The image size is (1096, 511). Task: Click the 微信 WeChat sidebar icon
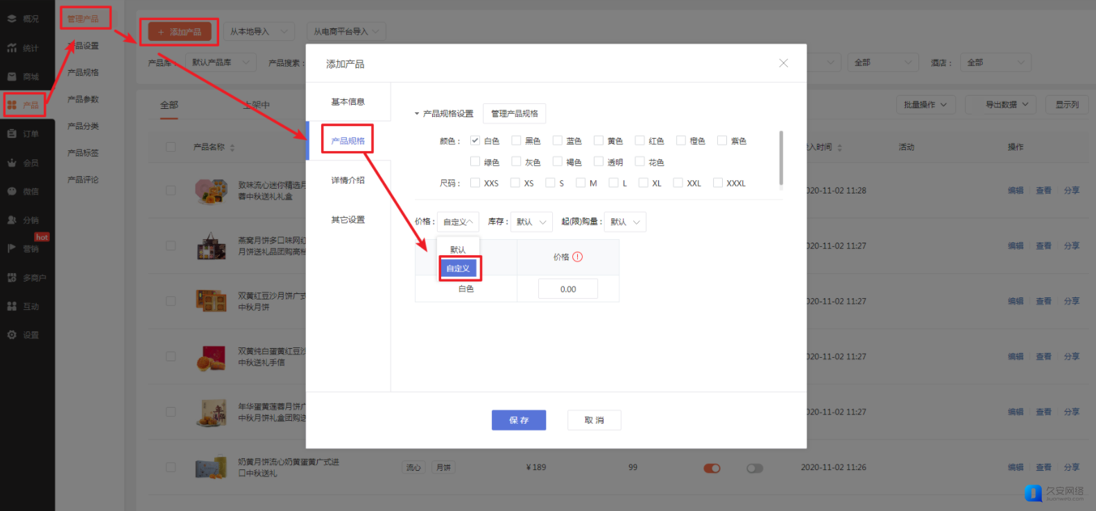12,191
